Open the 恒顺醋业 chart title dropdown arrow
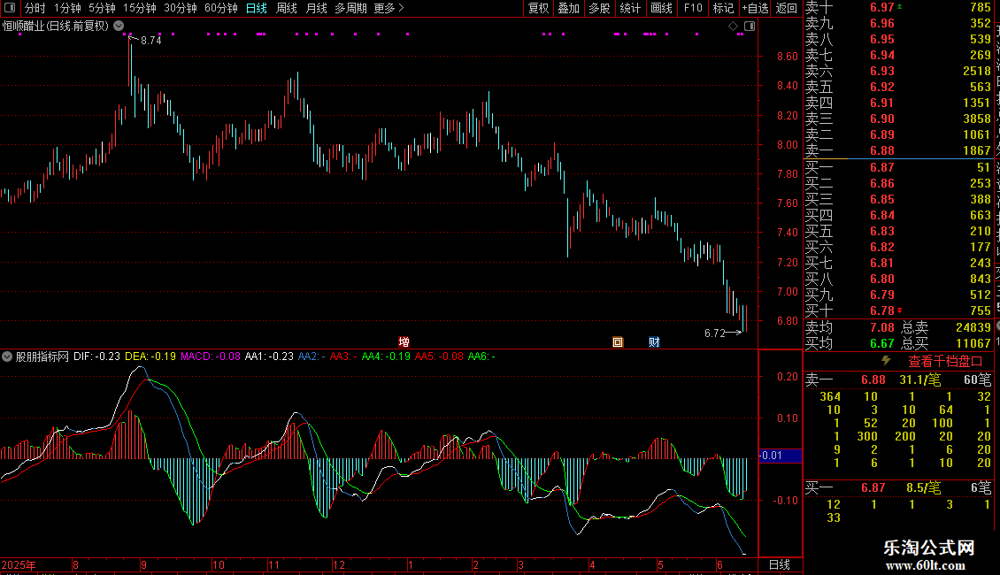 coord(119,26)
